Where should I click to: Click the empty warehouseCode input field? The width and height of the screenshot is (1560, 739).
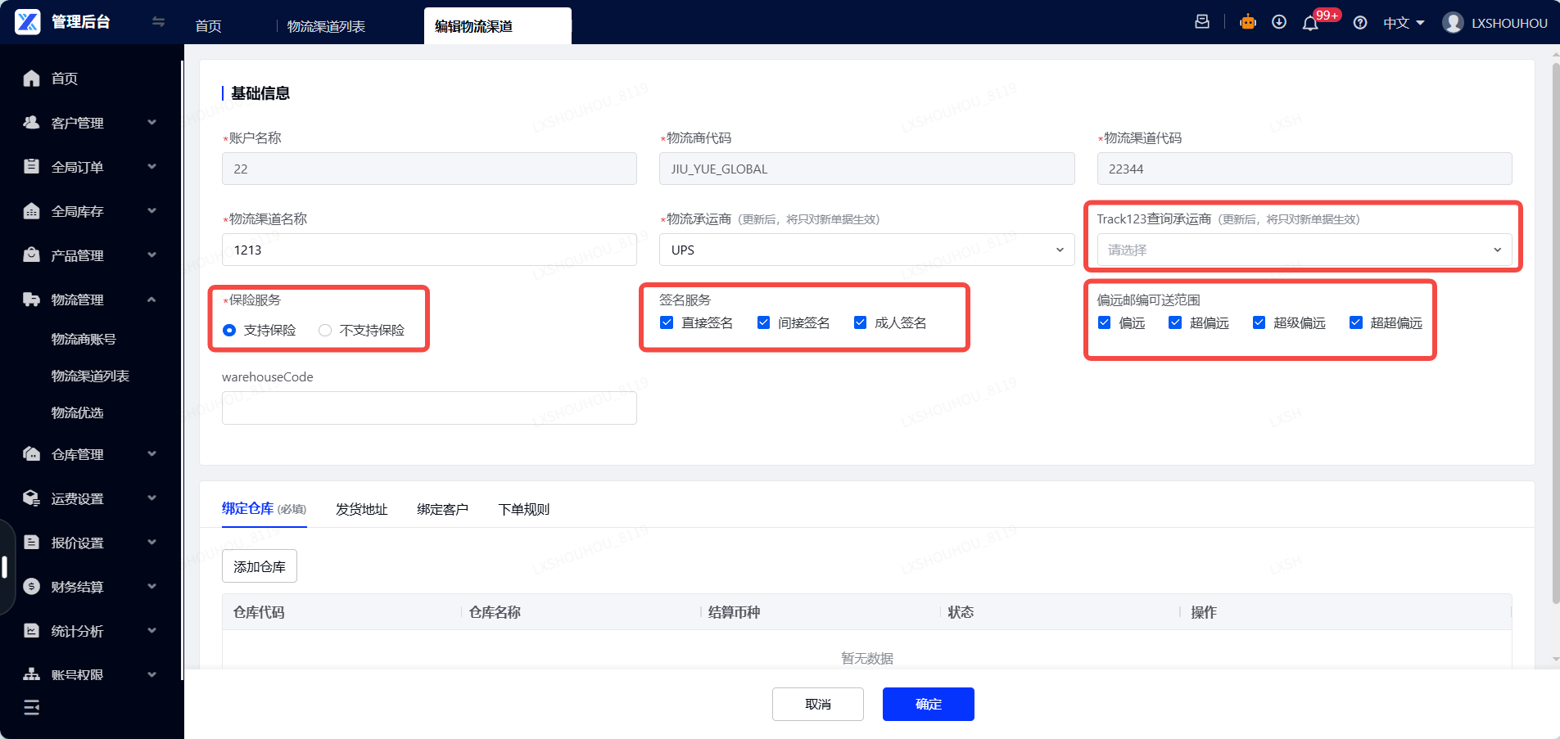[x=429, y=408]
